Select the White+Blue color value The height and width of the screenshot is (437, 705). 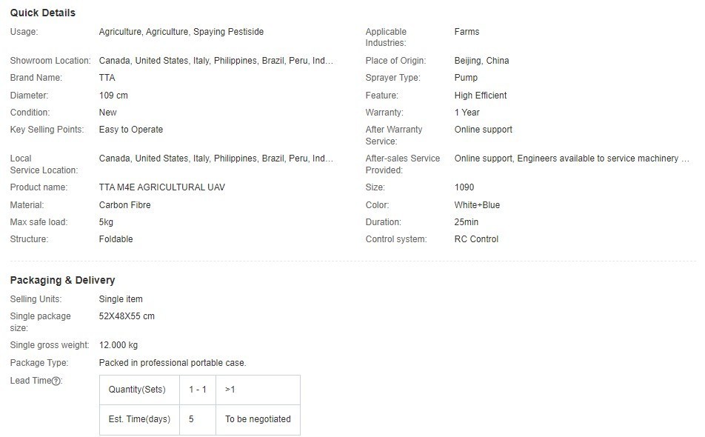pyautogui.click(x=477, y=205)
